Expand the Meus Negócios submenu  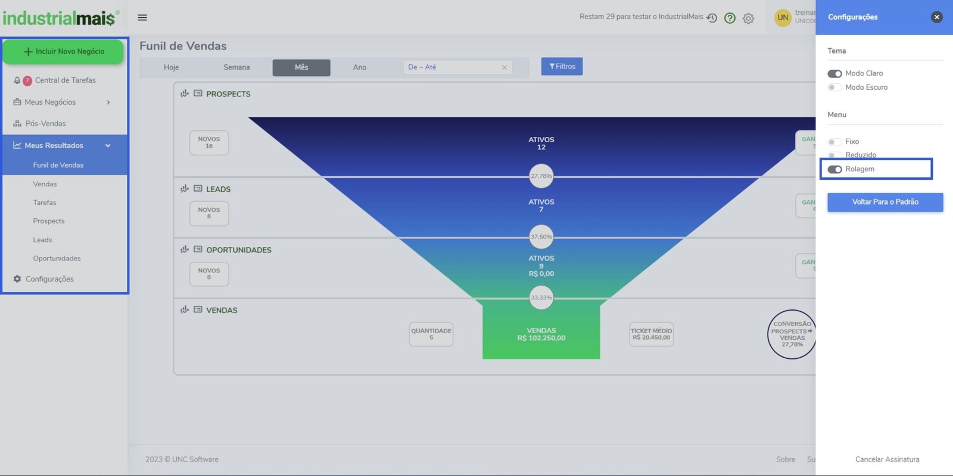point(108,102)
